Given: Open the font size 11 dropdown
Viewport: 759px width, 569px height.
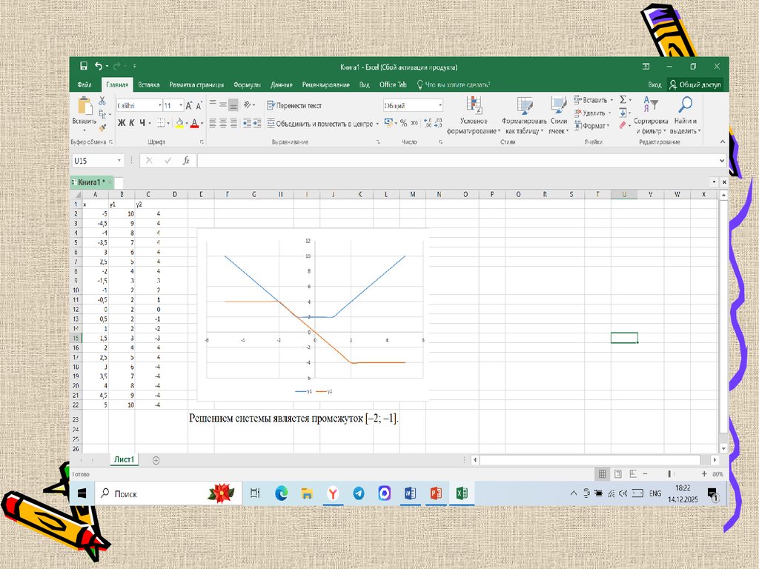Looking at the screenshot, I should 181,105.
